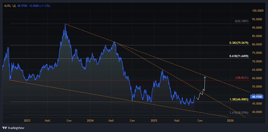Click the 2024 label on time axis
Image resolution: width=268 pixels, height=132 pixels.
pyautogui.click(x=90, y=121)
